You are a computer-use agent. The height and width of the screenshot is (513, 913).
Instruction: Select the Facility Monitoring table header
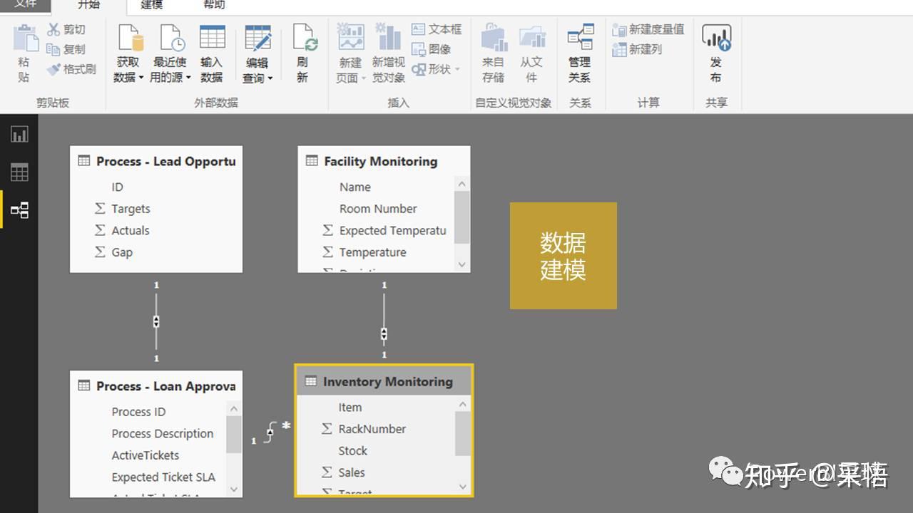tap(384, 161)
